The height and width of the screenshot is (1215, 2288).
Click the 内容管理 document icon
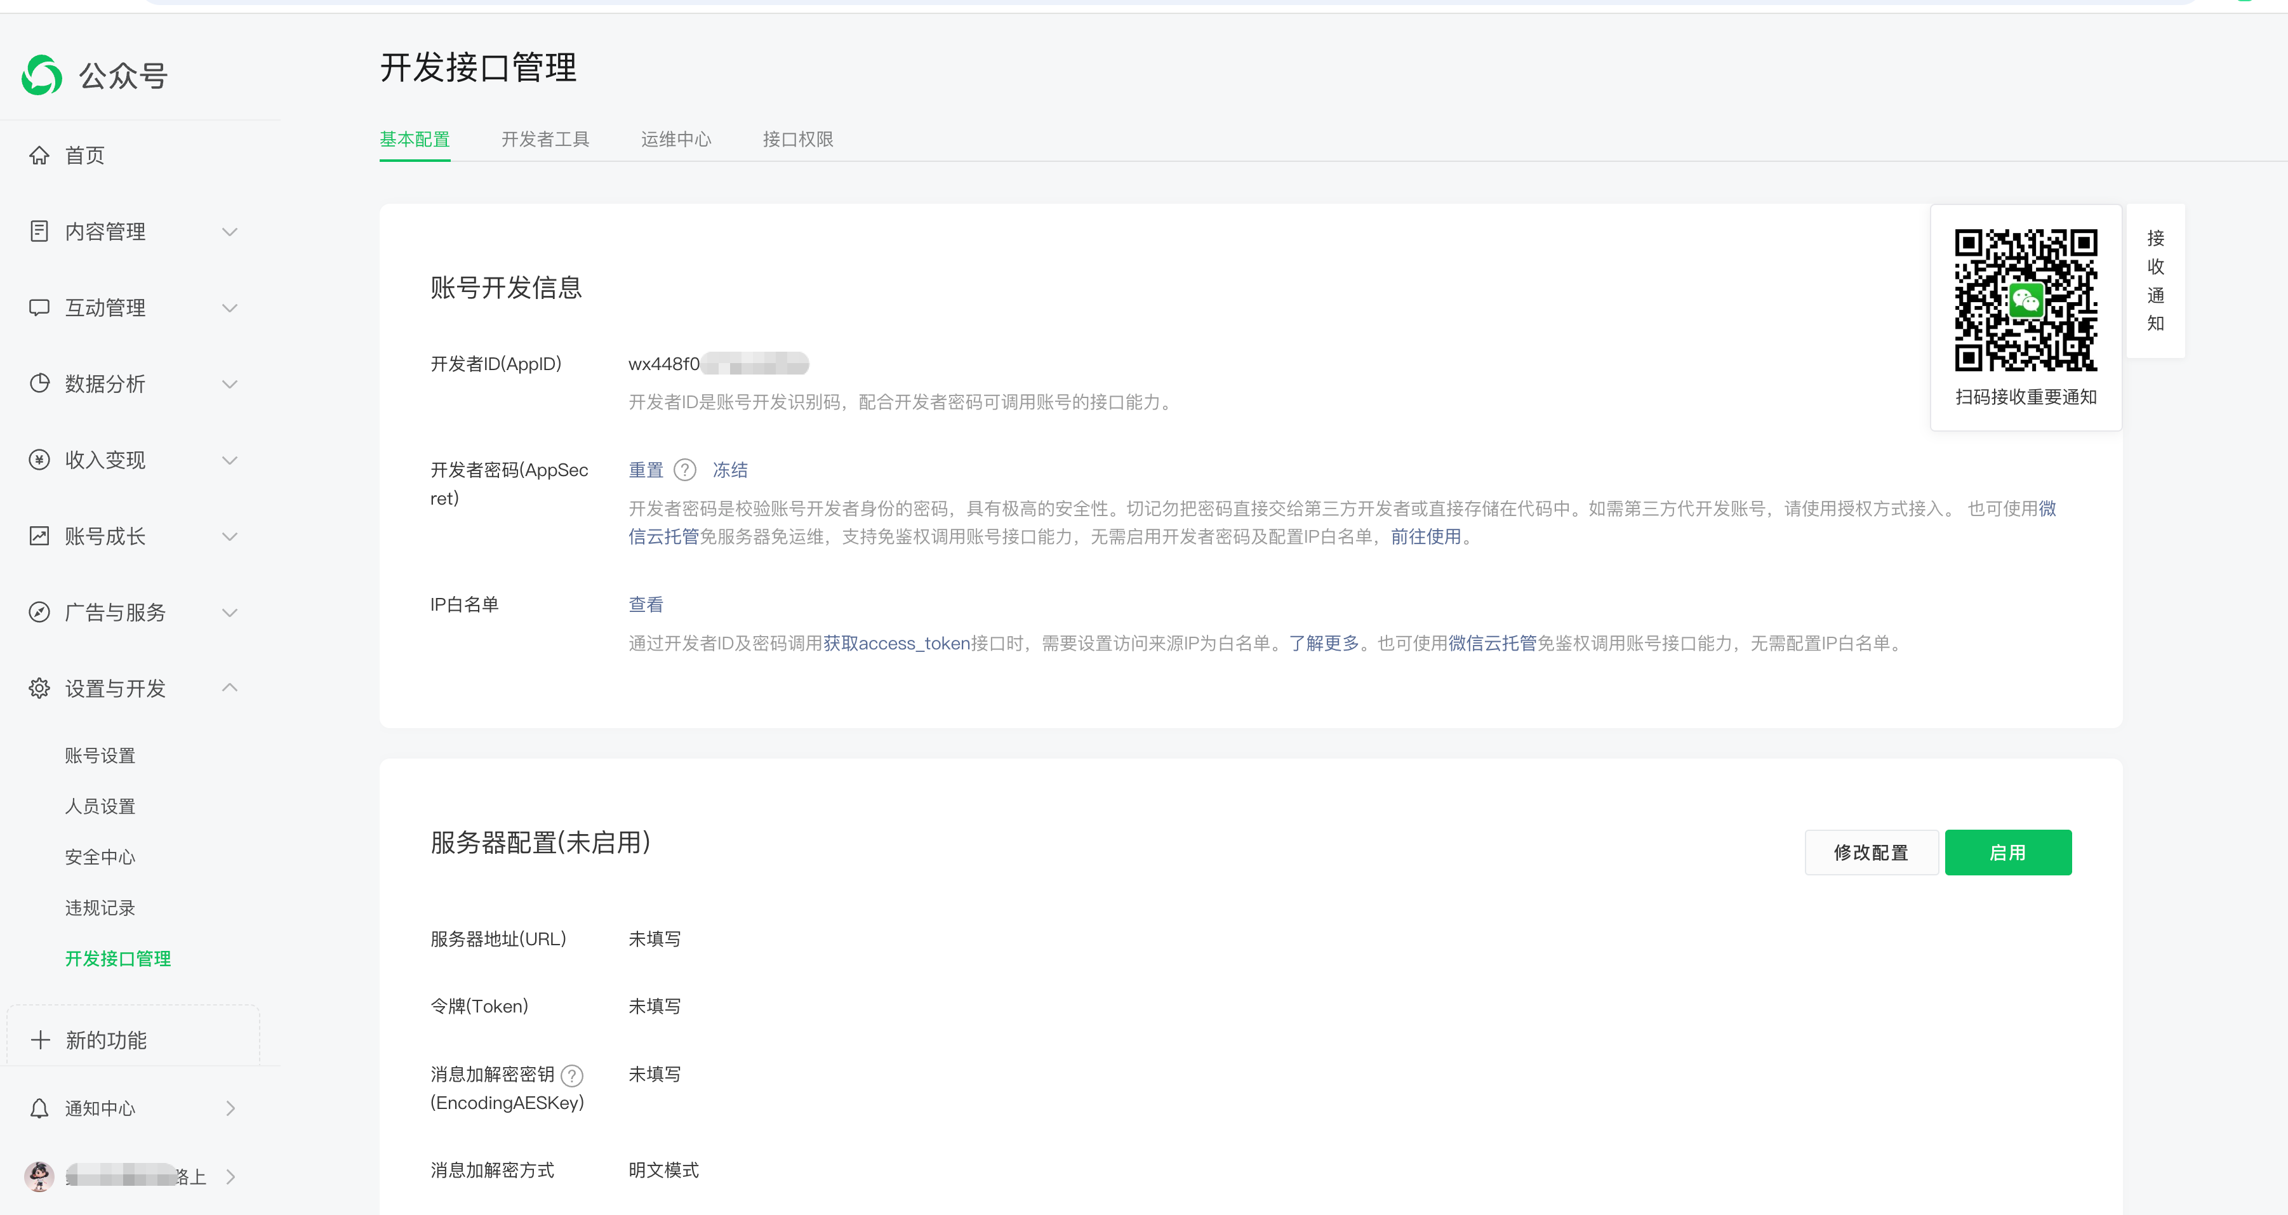pyautogui.click(x=39, y=232)
